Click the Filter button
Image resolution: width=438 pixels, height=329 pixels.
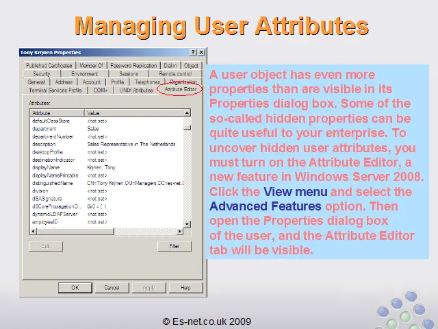pyautogui.click(x=175, y=246)
